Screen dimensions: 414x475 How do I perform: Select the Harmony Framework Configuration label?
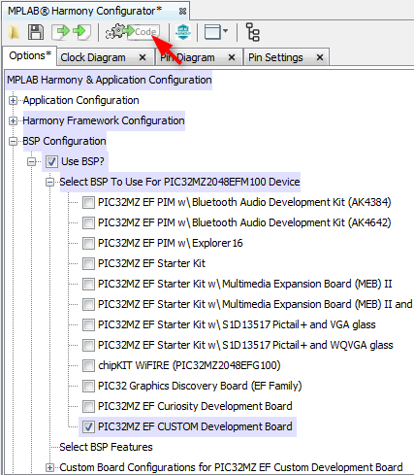click(104, 120)
